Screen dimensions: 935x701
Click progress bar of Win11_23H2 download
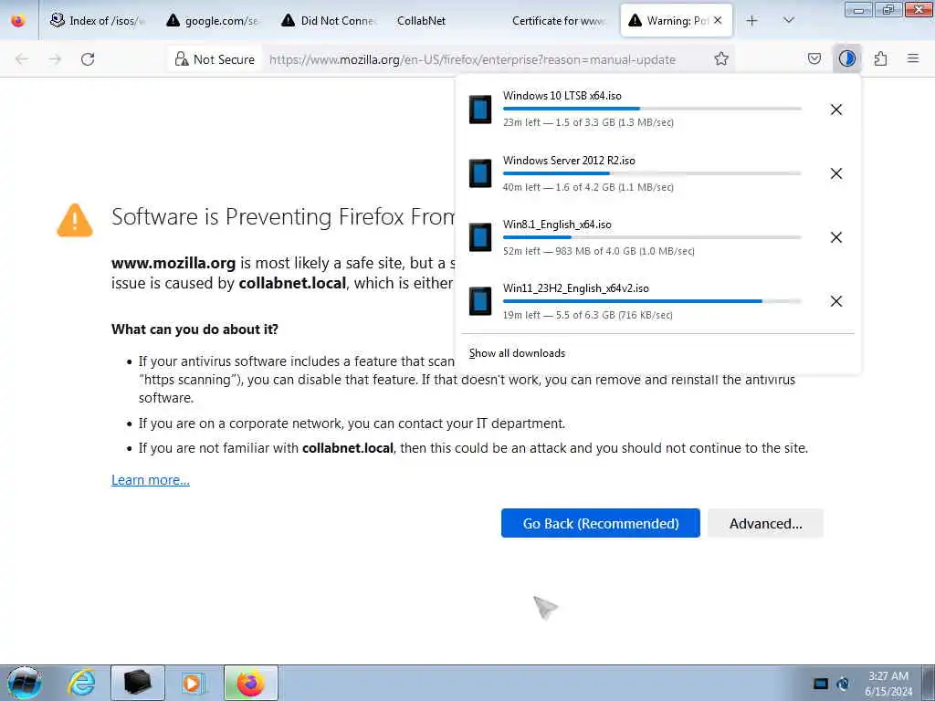coord(652,301)
